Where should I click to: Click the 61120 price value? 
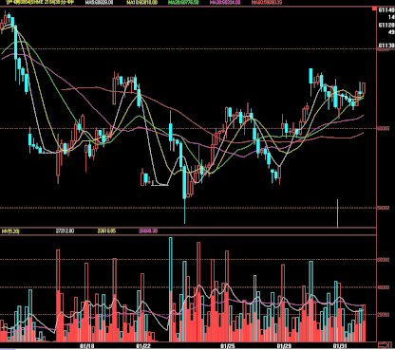pos(386,26)
